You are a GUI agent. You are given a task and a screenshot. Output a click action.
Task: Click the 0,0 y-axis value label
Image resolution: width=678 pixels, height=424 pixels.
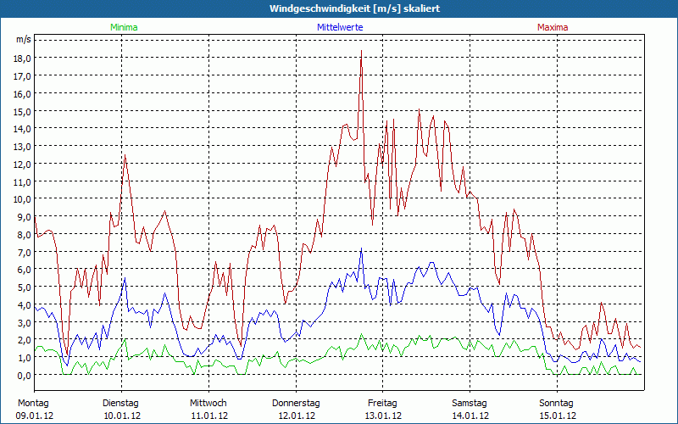23,375
